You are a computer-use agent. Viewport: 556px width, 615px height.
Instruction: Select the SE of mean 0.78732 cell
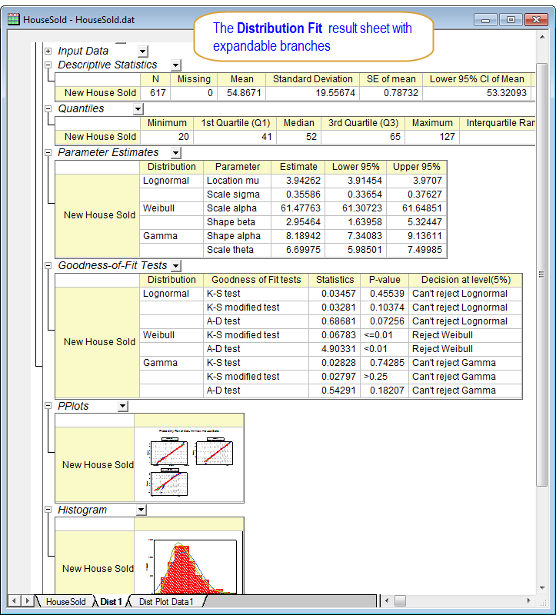[x=391, y=93]
